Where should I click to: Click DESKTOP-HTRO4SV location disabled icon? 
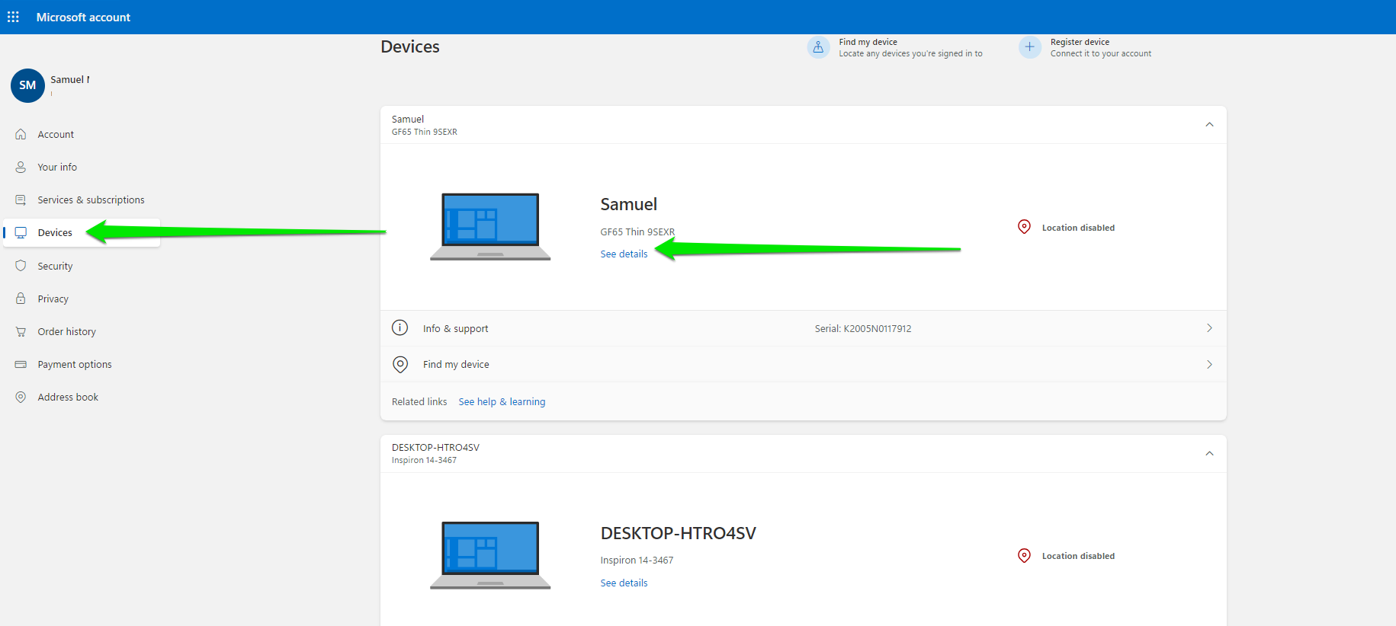1024,556
